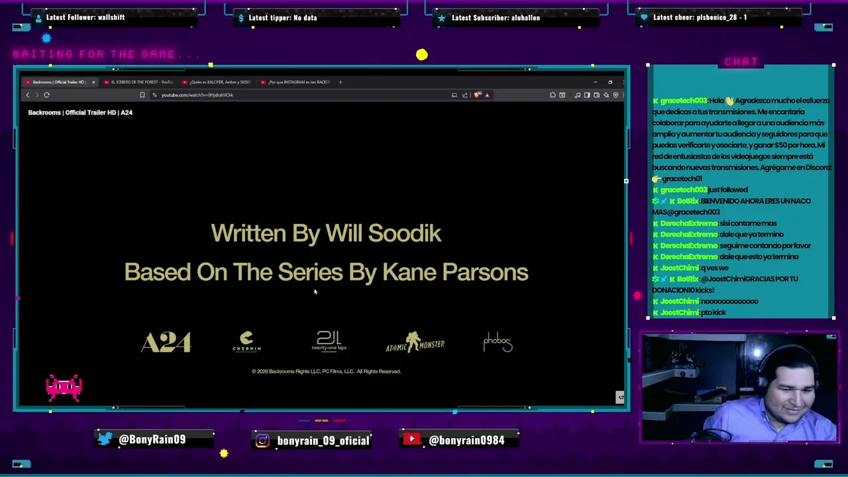
Task: Click the cheer diamond icon in top bar
Action: [644, 18]
